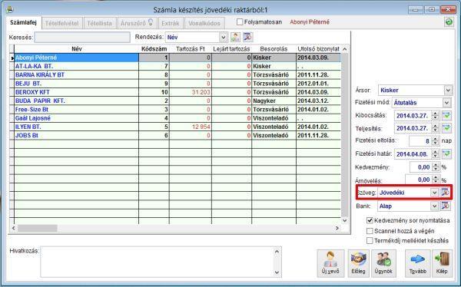Click the printer icon in the title bar
The width and height of the screenshot is (461, 287).
coord(10,10)
